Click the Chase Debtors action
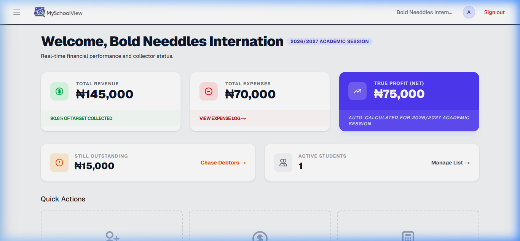Screen dimensions: 520x241 pos(223,163)
